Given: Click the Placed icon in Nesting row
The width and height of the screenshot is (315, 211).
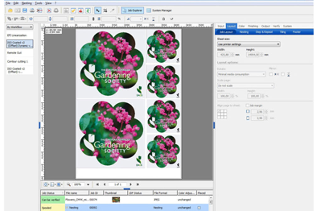Looking at the screenshot, I should pos(199,208).
